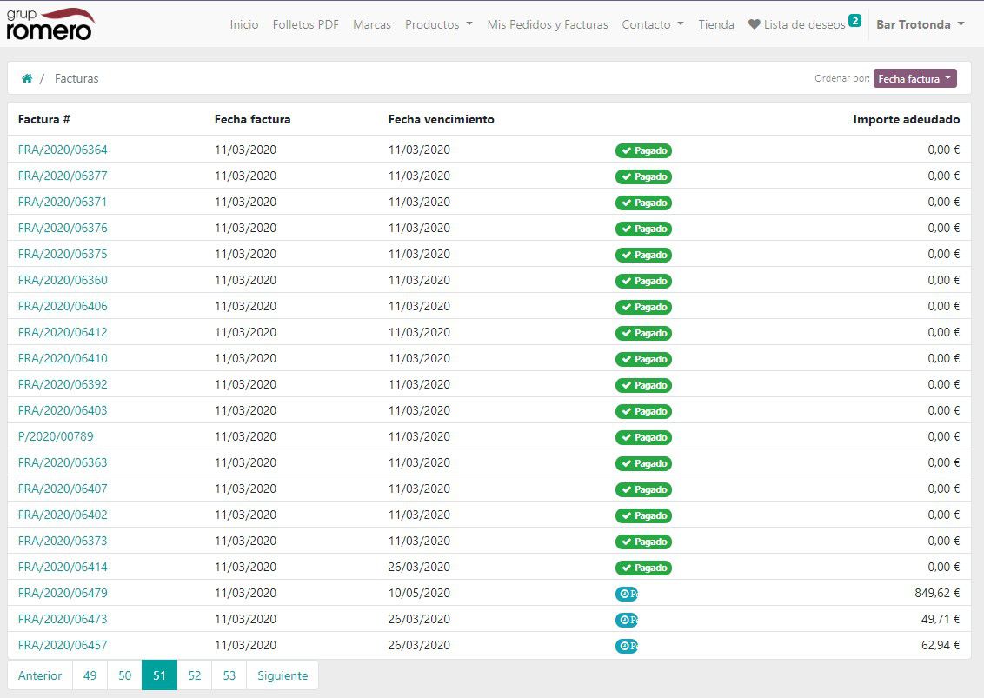Open the Folletos PDF menu item
This screenshot has width=984, height=698.
pyautogui.click(x=305, y=25)
